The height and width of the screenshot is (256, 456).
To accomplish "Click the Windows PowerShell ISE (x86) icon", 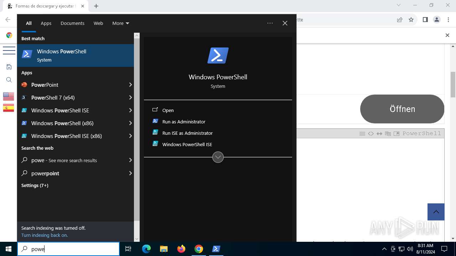I will (24, 136).
